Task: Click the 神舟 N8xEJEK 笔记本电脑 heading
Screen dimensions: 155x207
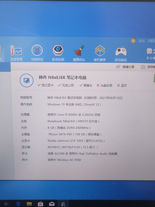Action: click(x=62, y=77)
